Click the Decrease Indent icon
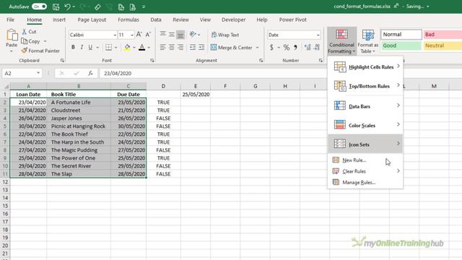The image size is (462, 260). pyautogui.click(x=193, y=47)
